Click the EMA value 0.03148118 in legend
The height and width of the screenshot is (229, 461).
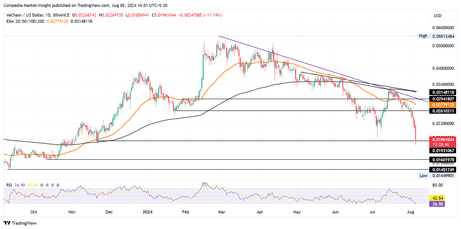81,21
